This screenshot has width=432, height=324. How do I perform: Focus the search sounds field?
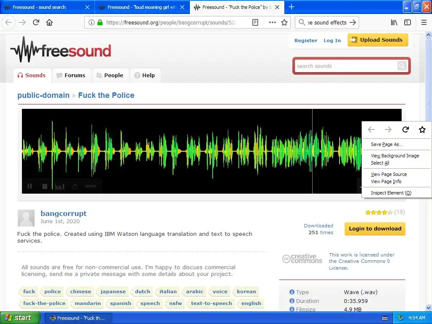[346, 66]
